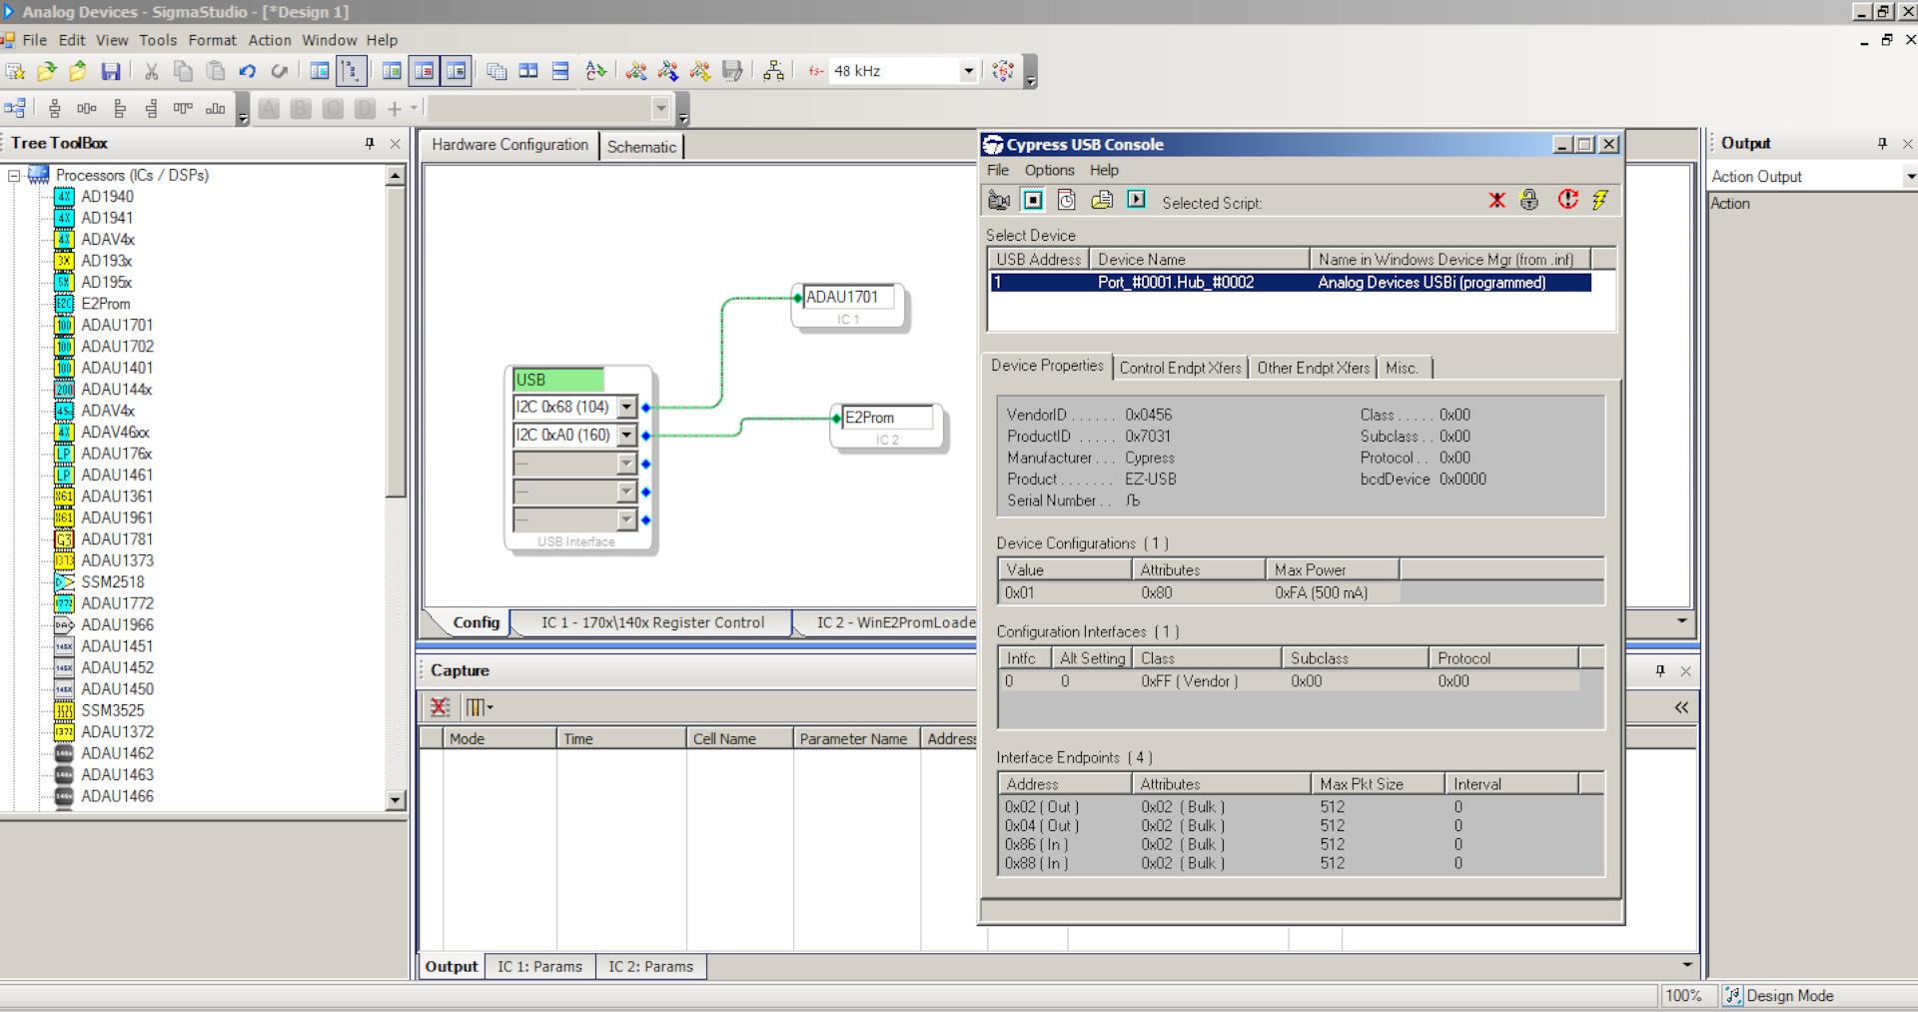Screen dimensions: 1918x1012
Task: Open the I2C 0xA0 (160) dropdown
Action: coord(626,436)
